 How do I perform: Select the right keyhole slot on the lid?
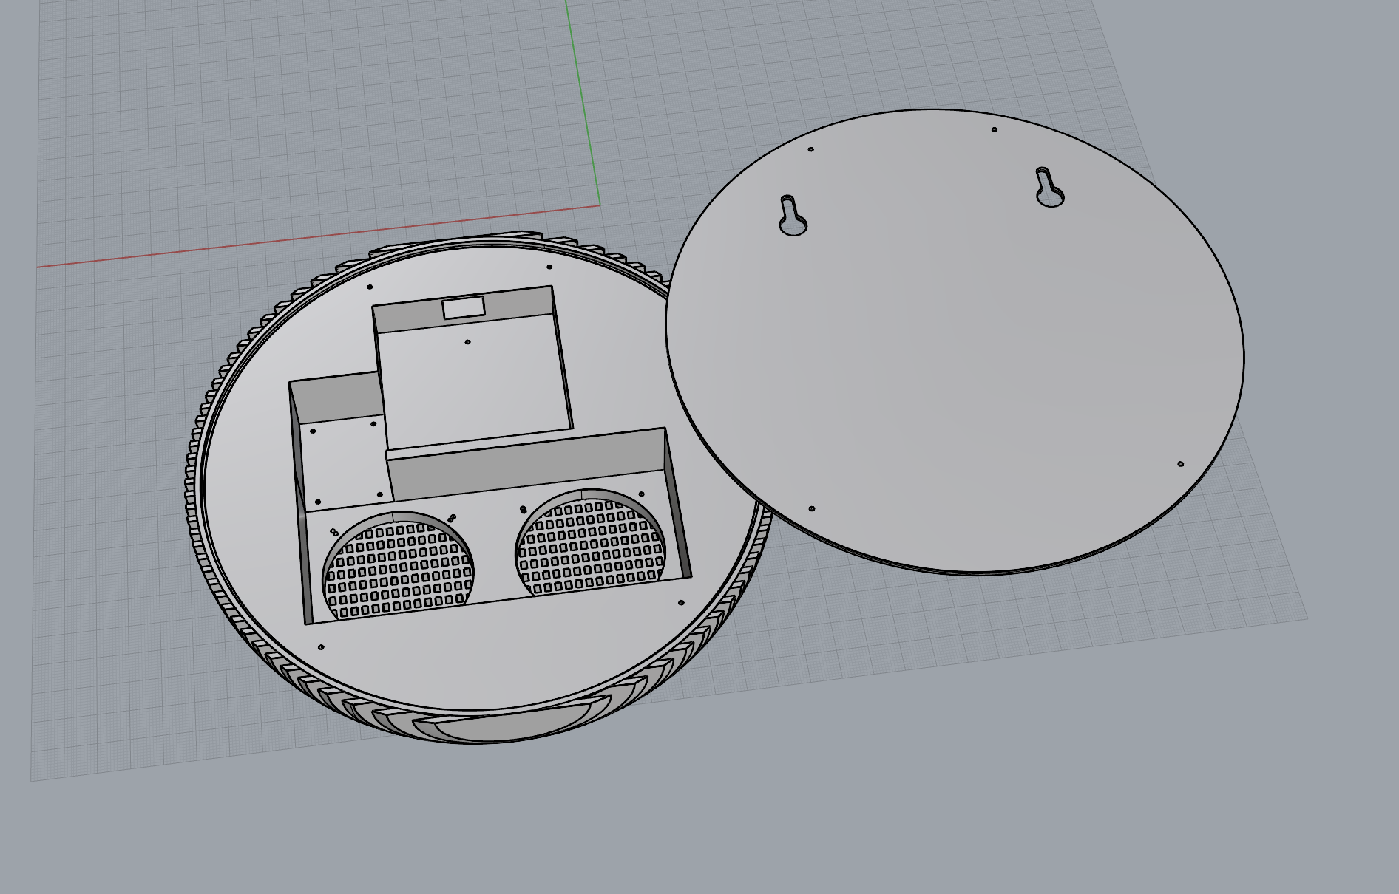tap(1049, 188)
